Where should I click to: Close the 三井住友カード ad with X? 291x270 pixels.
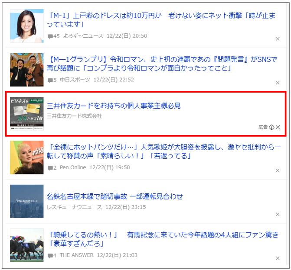coord(278,127)
